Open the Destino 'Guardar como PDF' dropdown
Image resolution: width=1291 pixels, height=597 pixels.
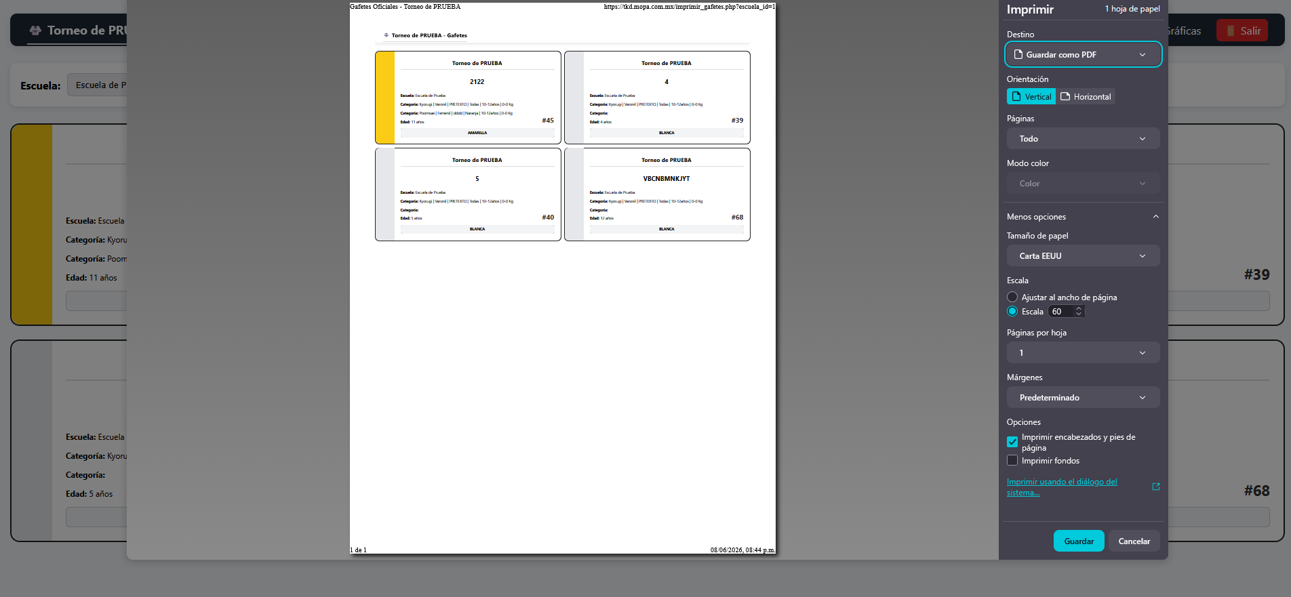tap(1083, 54)
